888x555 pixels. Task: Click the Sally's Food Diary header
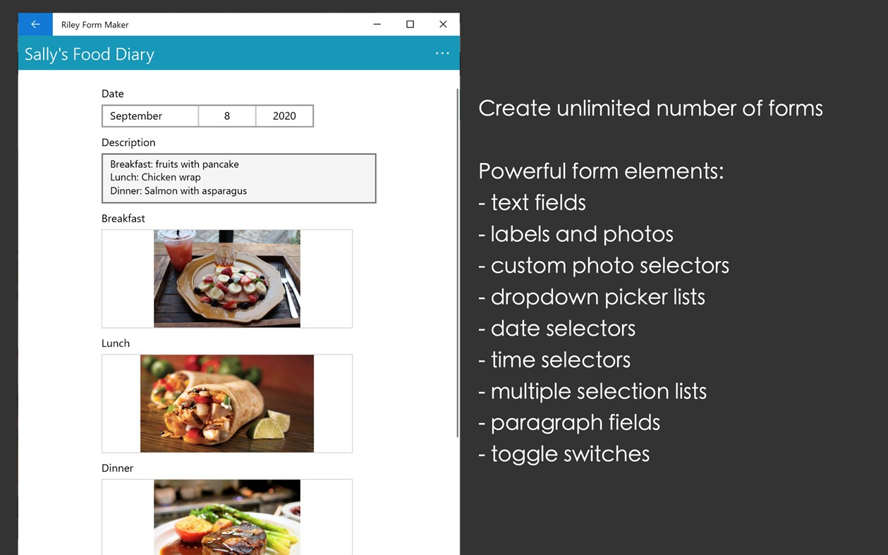[x=89, y=54]
